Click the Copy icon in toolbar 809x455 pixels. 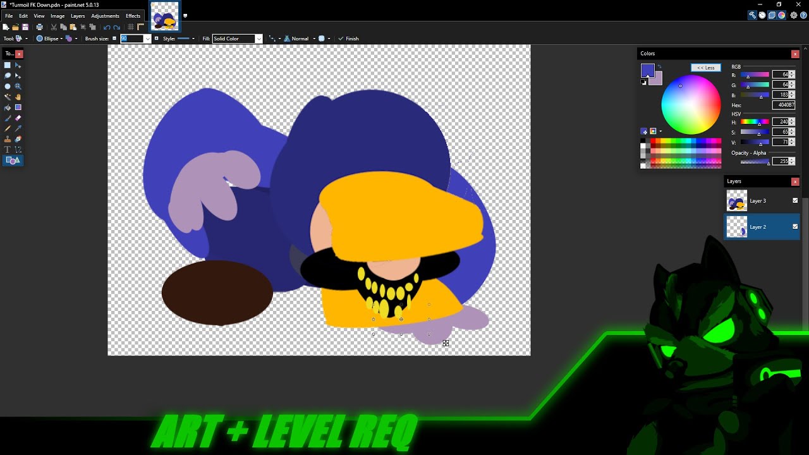coord(64,27)
